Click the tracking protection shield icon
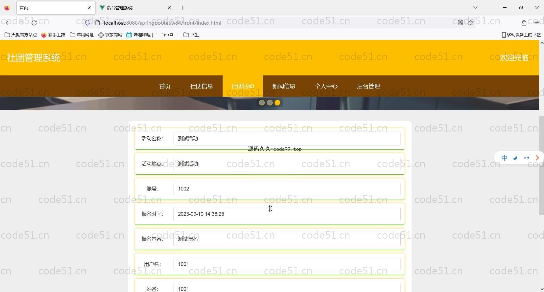The width and height of the screenshot is (544, 292). point(88,23)
